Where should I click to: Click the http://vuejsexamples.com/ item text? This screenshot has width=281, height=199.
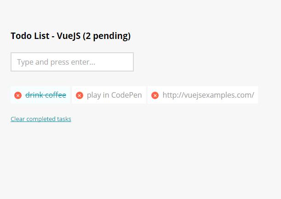click(208, 95)
